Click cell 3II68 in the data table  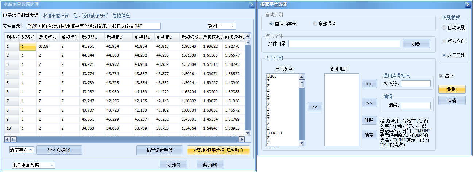pyautogui.click(x=48, y=46)
